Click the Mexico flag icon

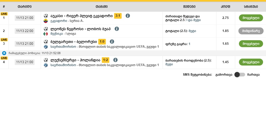(46, 34)
